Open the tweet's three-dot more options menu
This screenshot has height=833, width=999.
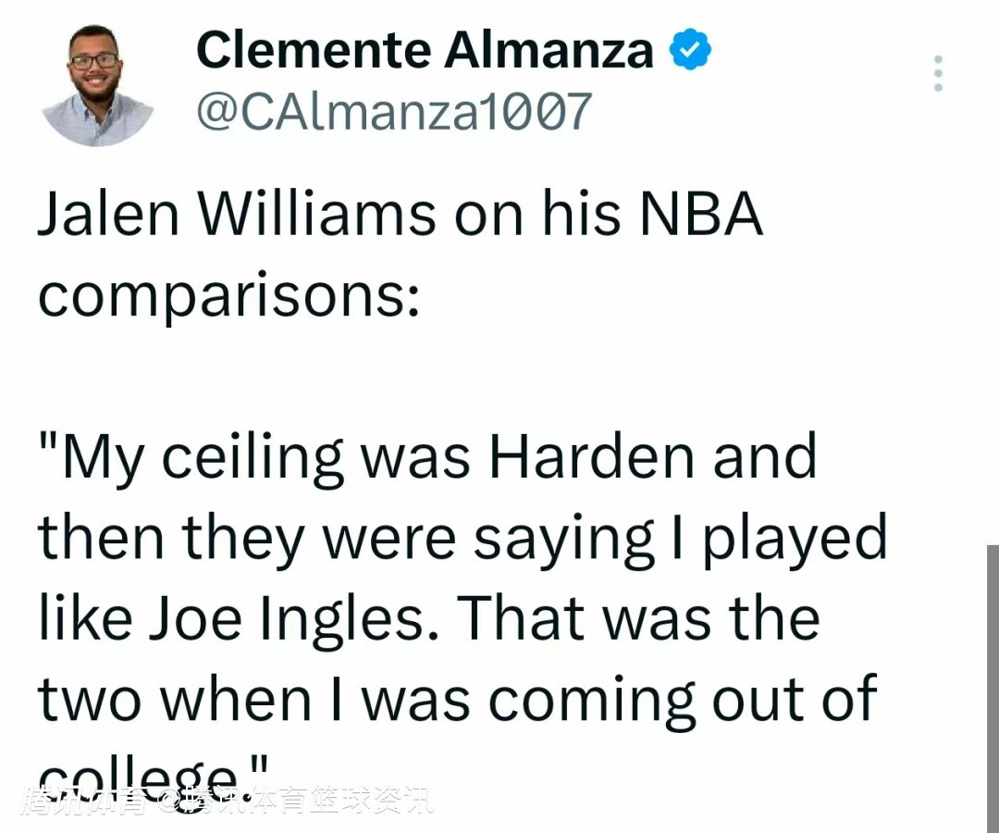pos(938,73)
